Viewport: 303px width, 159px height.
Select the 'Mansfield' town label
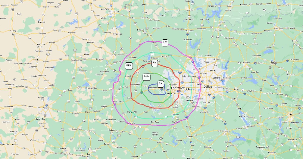(189, 100)
